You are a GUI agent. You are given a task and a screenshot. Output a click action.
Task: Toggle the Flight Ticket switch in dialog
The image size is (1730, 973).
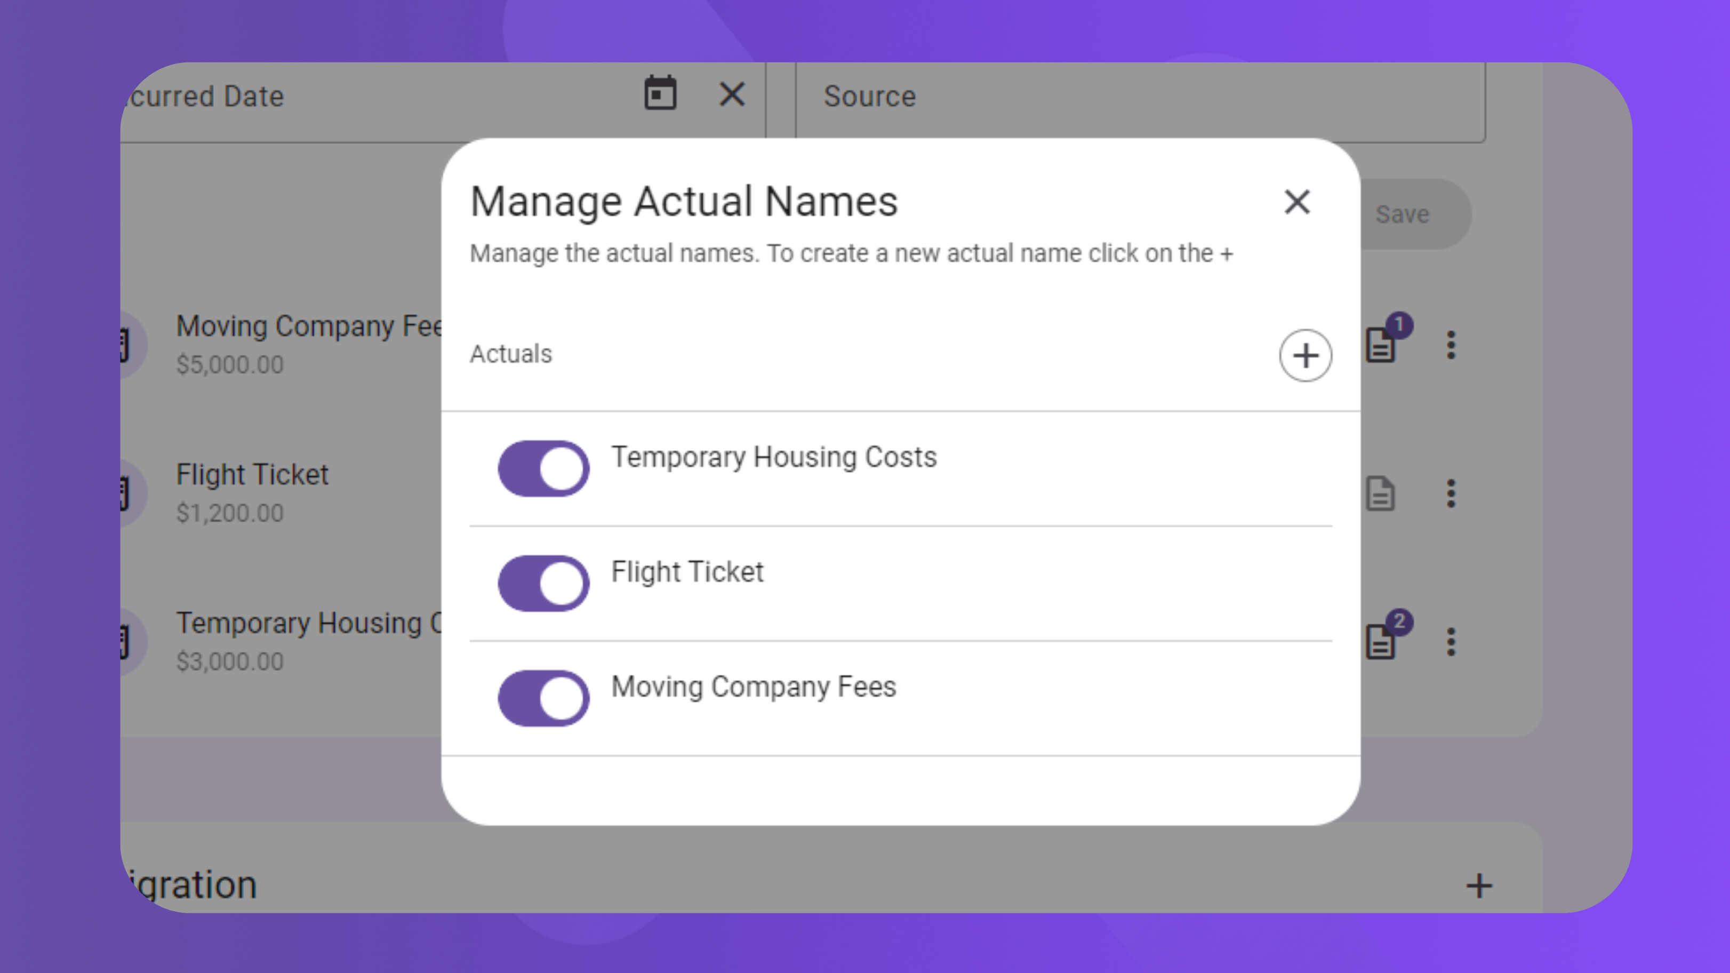(x=543, y=583)
